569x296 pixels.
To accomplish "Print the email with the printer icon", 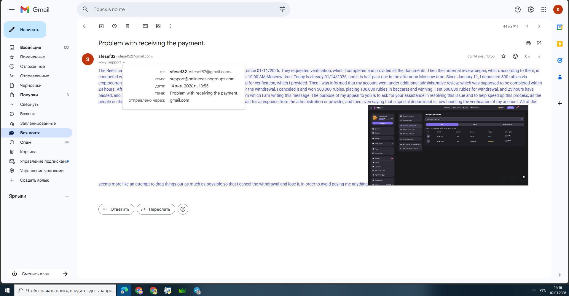I will (x=528, y=43).
